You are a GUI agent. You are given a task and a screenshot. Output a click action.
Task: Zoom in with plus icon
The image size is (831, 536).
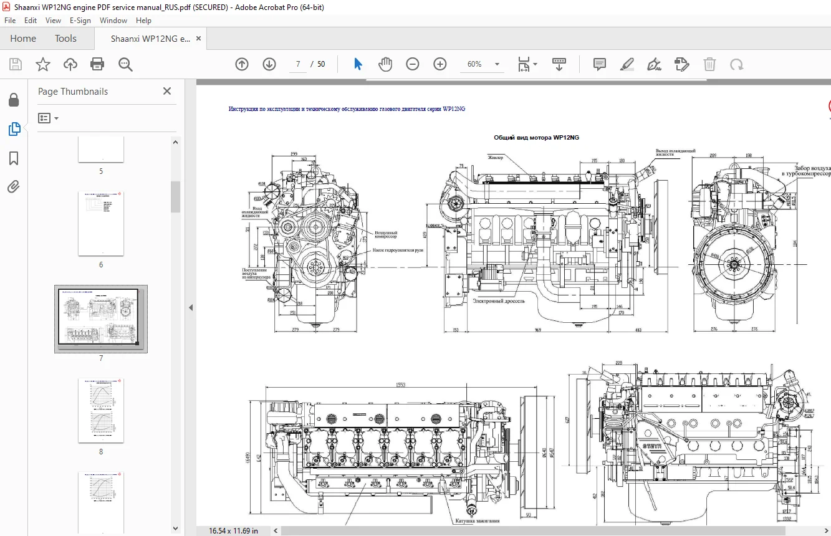(440, 64)
